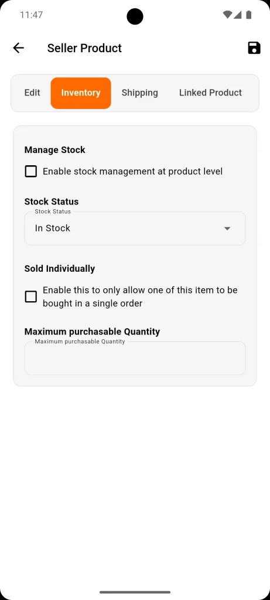The width and height of the screenshot is (270, 600).
Task: Tap the back arrow icon
Action: (18, 48)
